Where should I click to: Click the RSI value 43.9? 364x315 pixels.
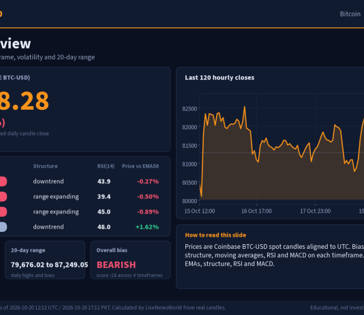tap(104, 181)
